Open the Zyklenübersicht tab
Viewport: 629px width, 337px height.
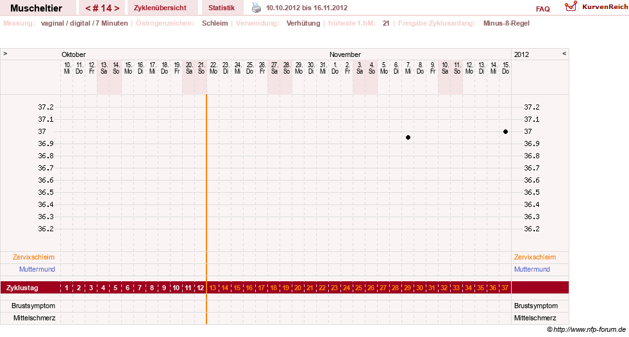point(160,8)
